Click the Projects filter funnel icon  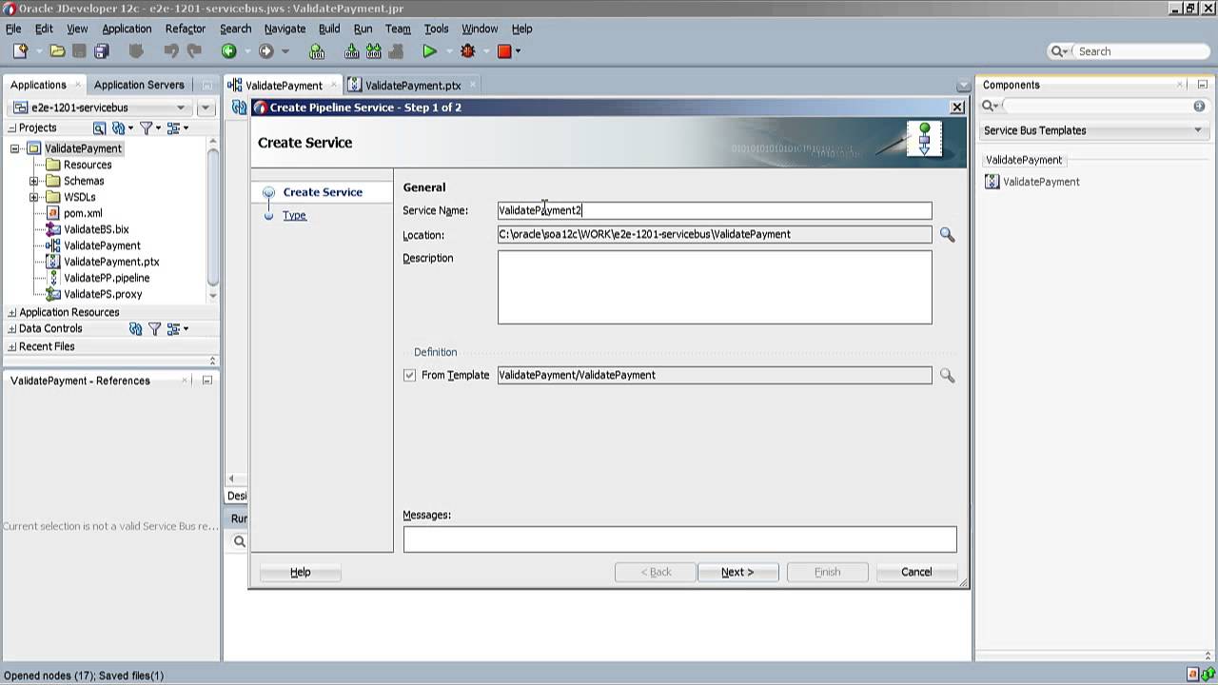point(146,127)
